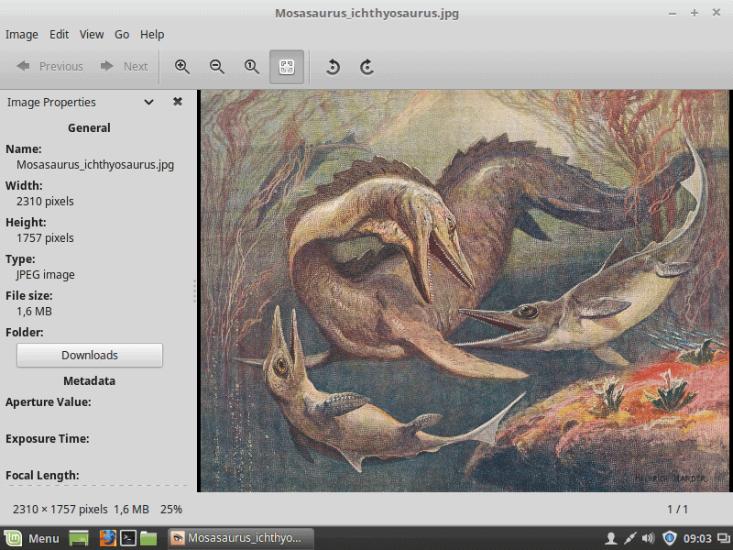Open the Downloads folder button

click(89, 355)
